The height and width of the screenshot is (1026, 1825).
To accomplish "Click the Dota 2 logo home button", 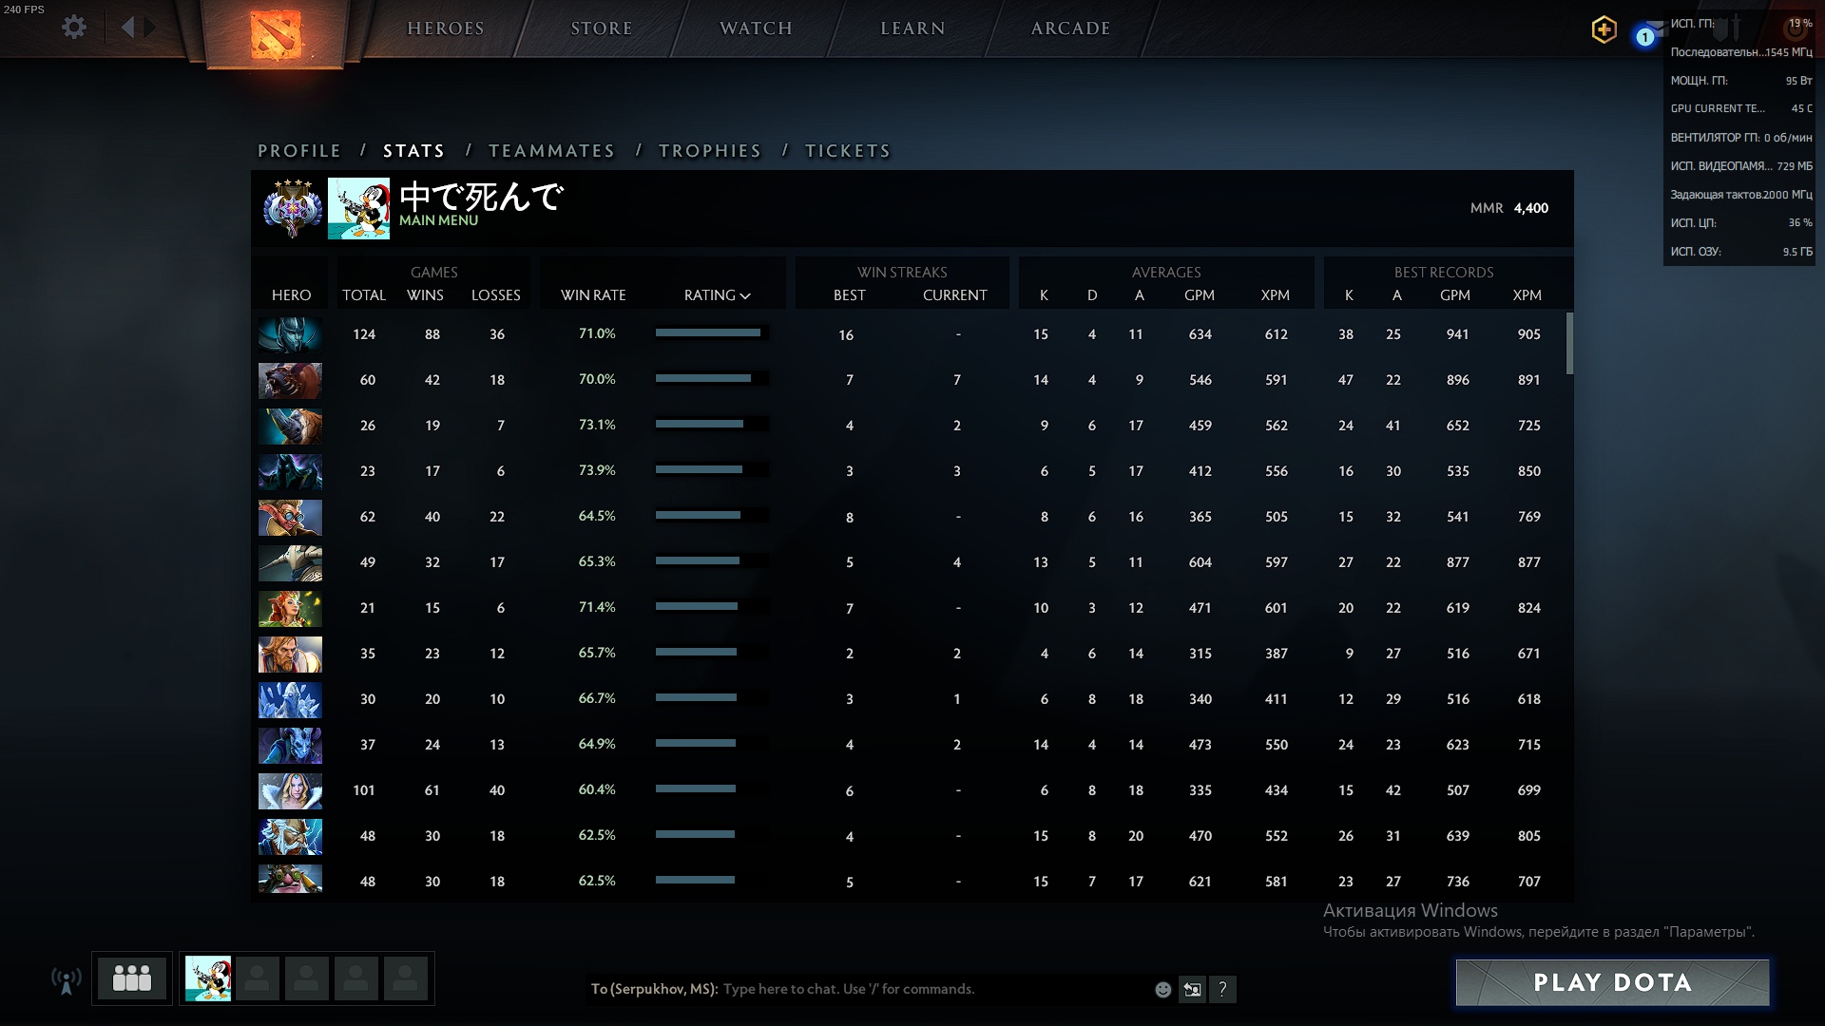I will pyautogui.click(x=276, y=34).
